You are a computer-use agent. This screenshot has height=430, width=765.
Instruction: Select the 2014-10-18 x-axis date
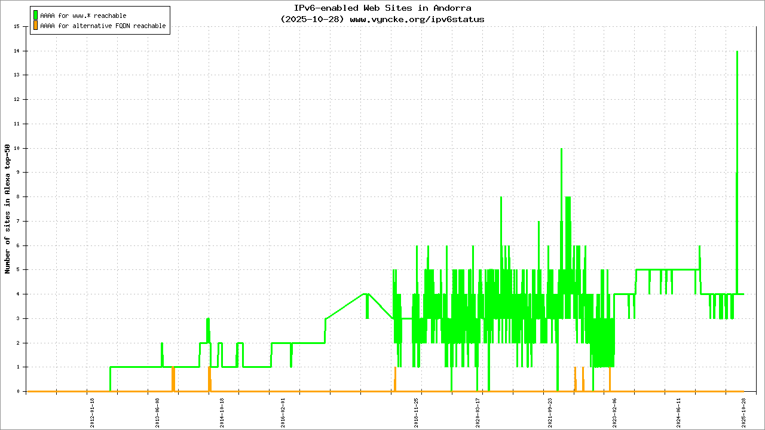[222, 411]
